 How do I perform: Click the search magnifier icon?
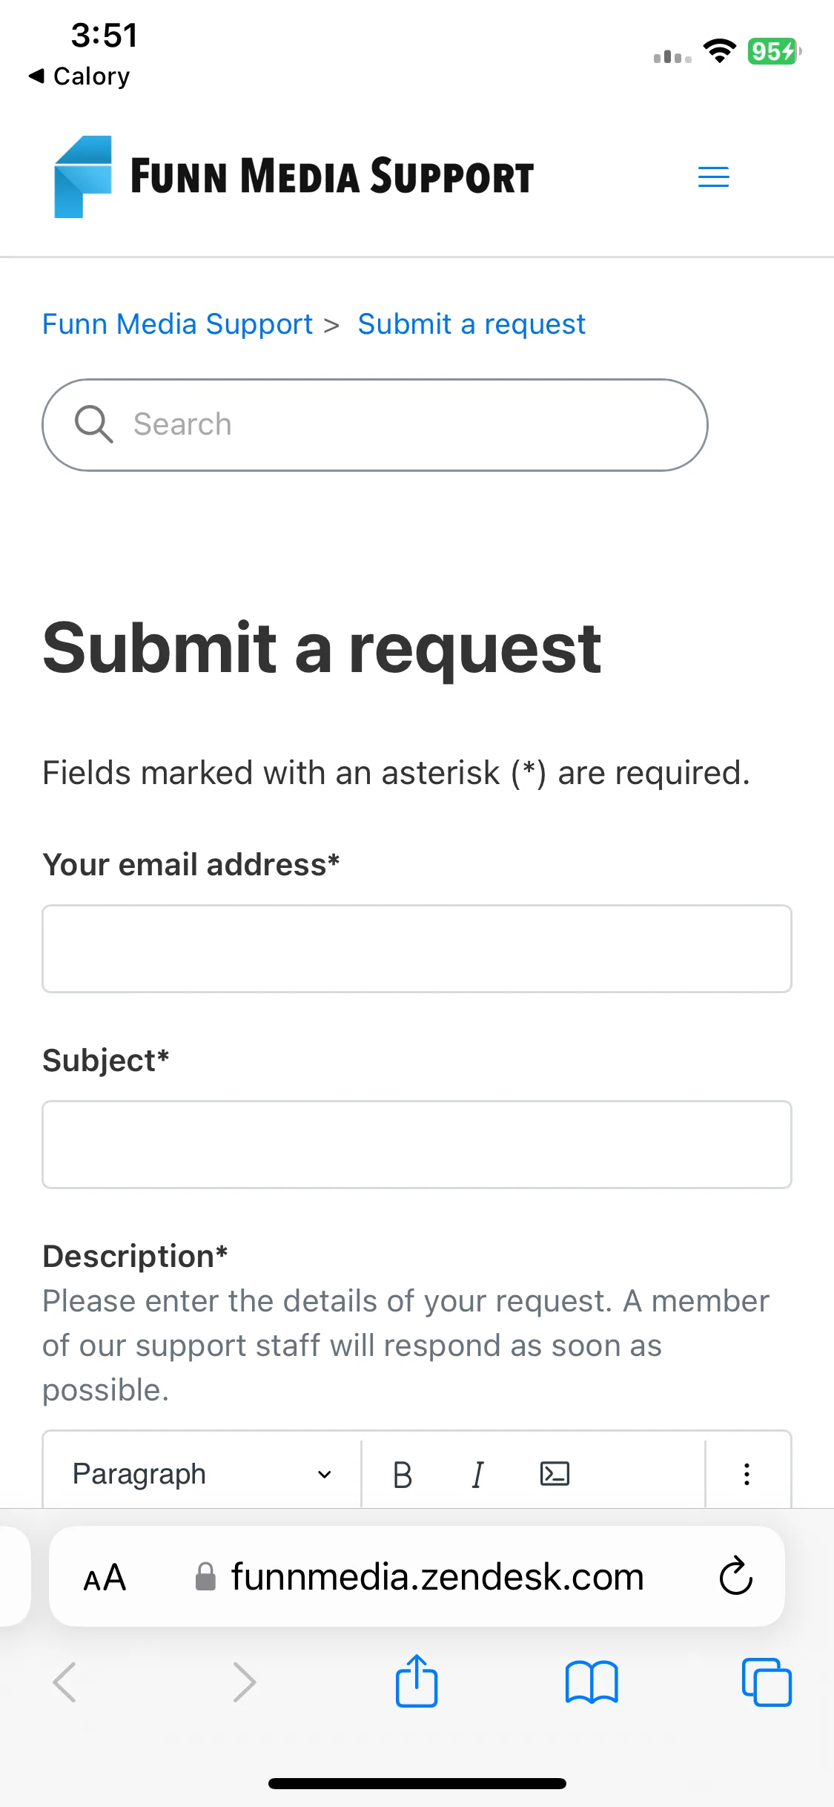coord(94,424)
